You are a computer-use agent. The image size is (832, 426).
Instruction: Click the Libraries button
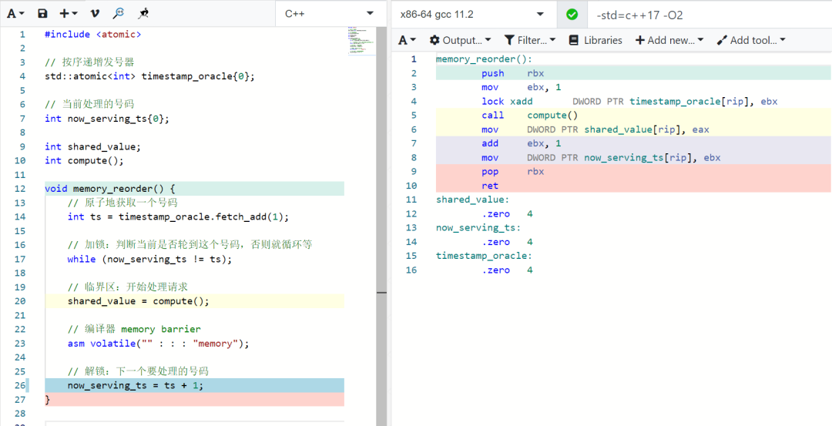pyautogui.click(x=595, y=40)
